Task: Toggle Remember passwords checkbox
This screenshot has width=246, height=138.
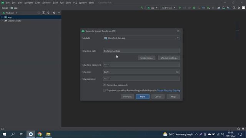Action: coord(104,85)
